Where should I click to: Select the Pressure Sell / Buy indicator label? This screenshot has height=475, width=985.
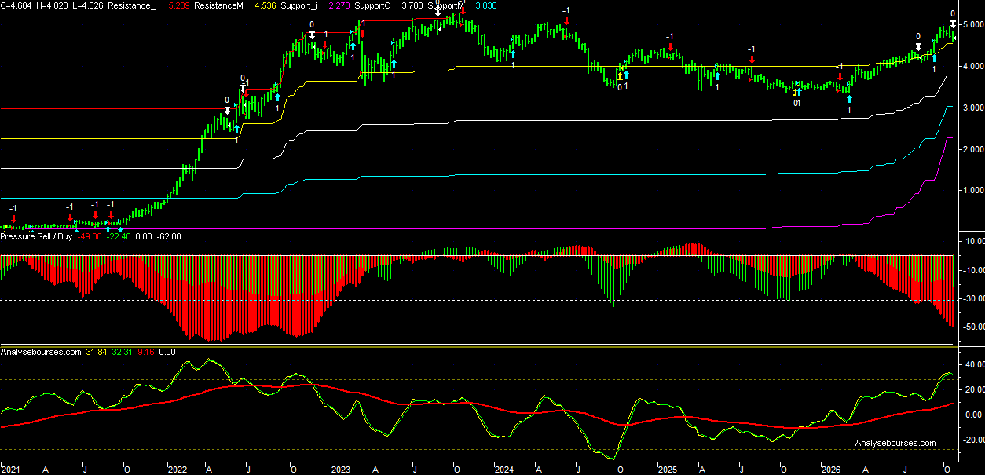(37, 236)
